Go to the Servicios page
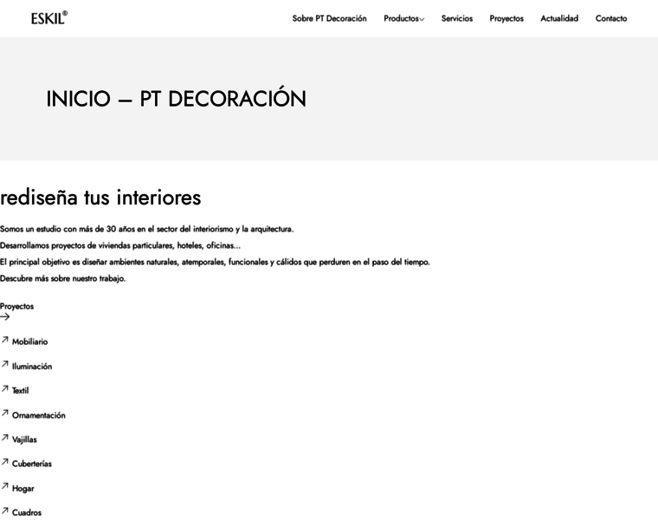Image resolution: width=658 pixels, height=520 pixels. pyautogui.click(x=457, y=18)
